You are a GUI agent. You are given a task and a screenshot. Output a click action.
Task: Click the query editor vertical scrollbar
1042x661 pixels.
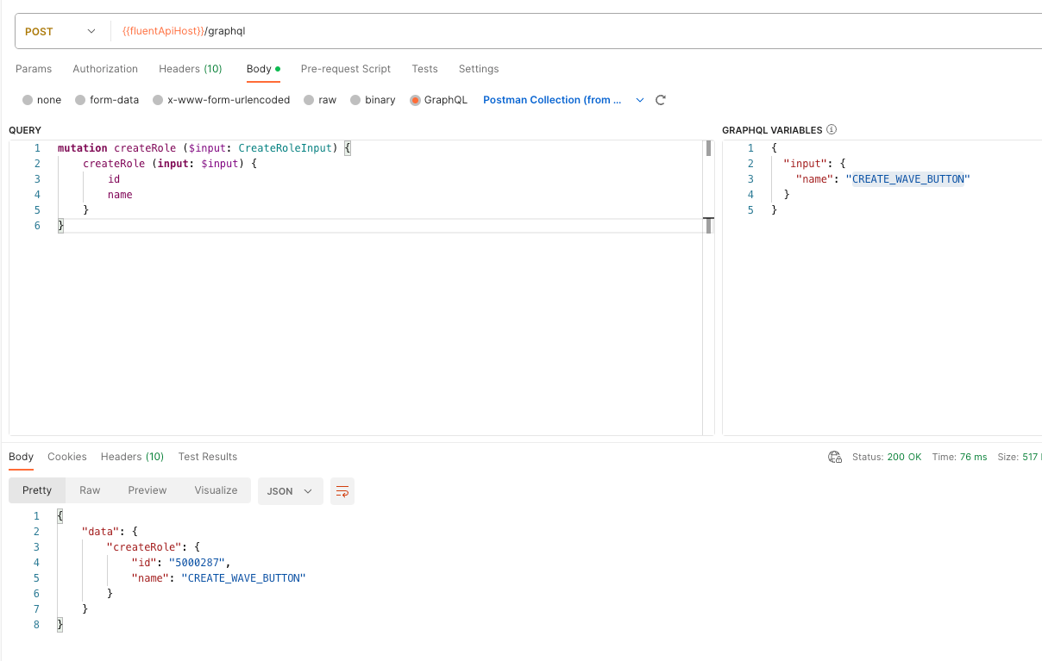[x=708, y=149]
